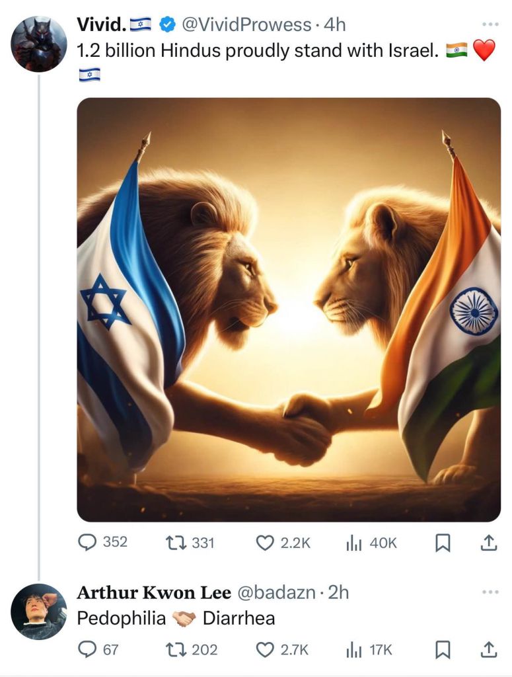View 17K views analytics on Arthur's reply
This screenshot has height=677, width=512.
(353, 650)
